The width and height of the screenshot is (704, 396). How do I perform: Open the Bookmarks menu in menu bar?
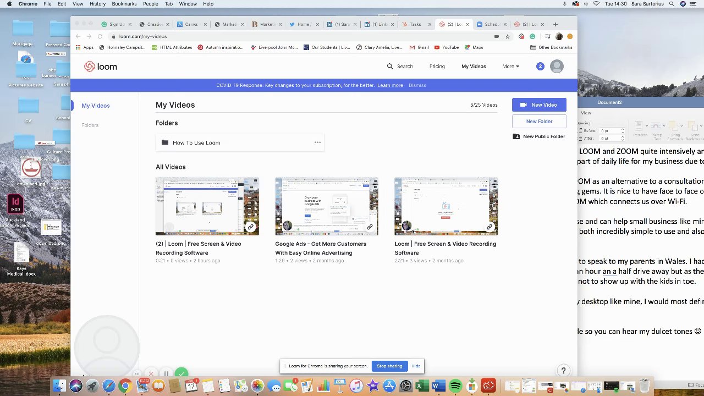tap(124, 4)
